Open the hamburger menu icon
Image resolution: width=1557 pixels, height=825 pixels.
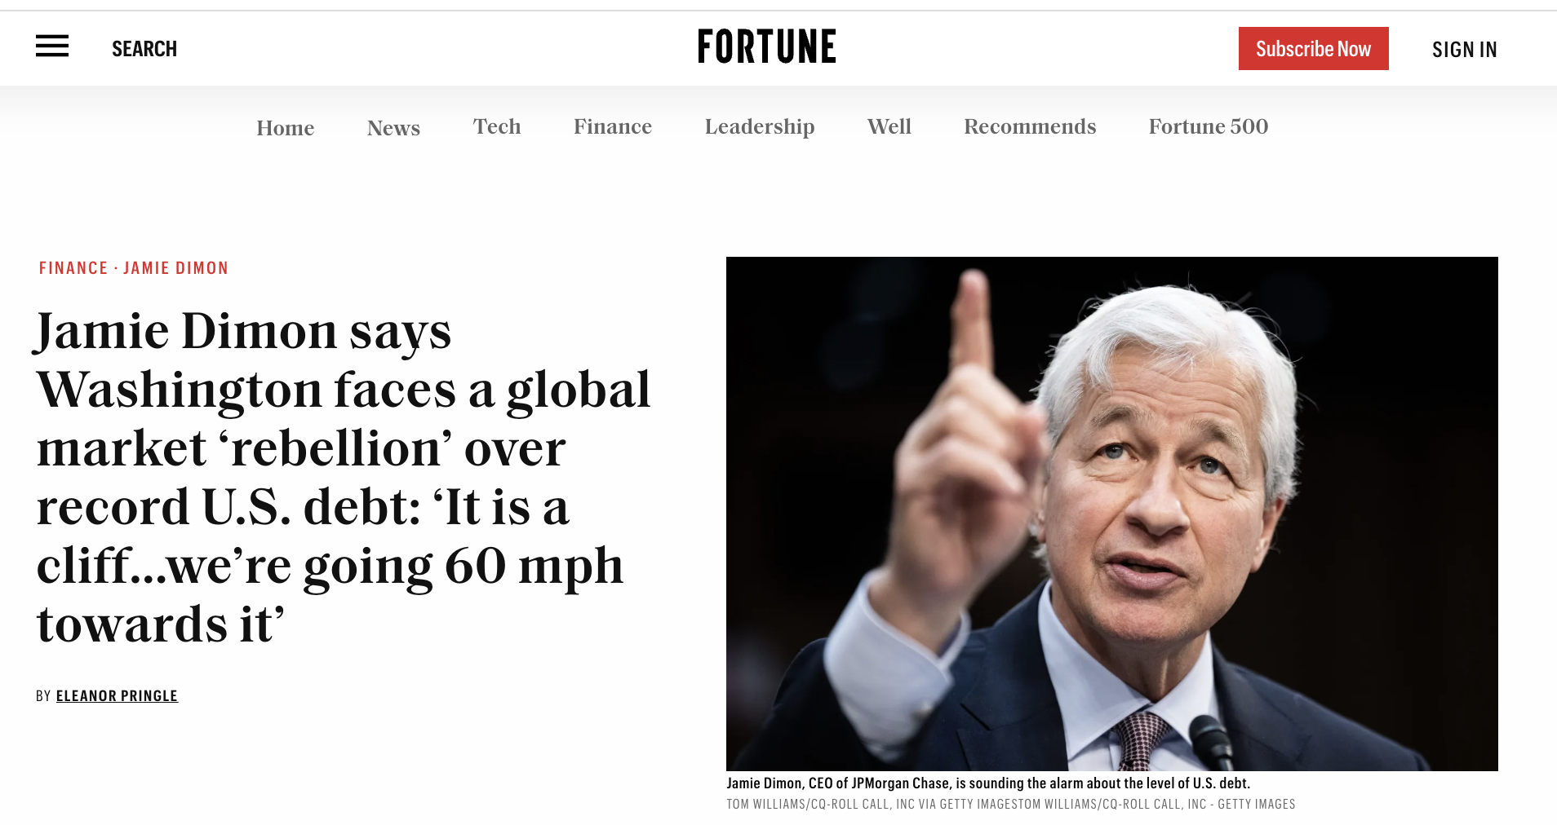52,46
